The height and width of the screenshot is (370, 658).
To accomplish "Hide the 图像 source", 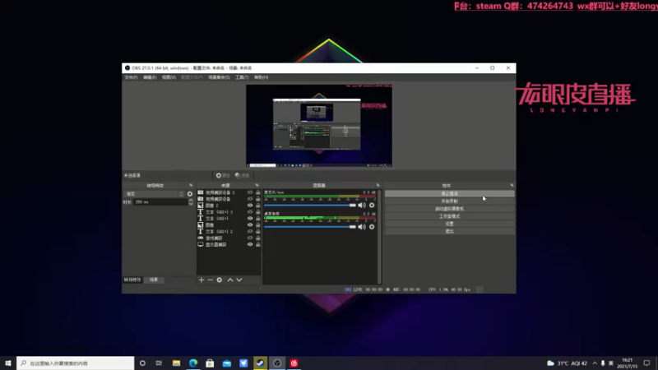I will [250, 224].
